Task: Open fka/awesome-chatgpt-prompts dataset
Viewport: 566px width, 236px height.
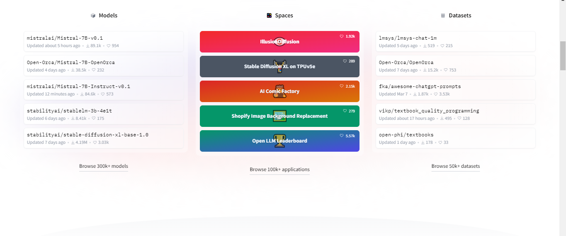Action: pos(456,90)
